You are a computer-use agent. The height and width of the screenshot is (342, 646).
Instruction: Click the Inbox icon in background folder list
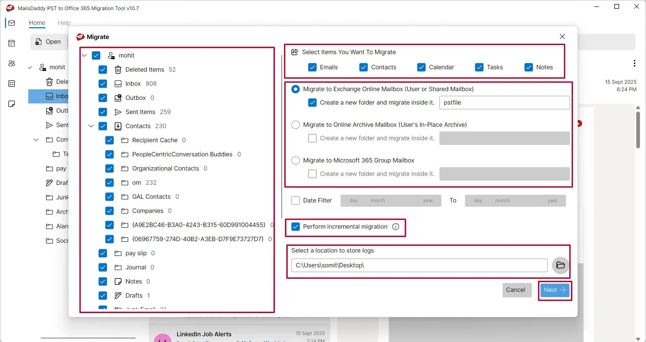(x=49, y=96)
